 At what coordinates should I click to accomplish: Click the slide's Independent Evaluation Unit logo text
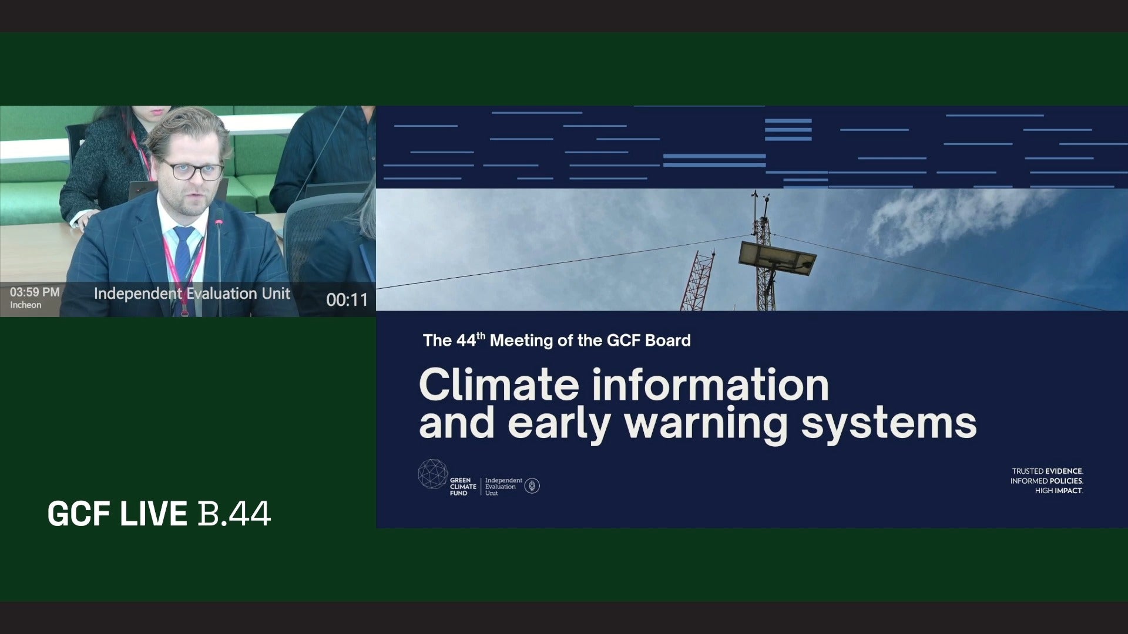[503, 487]
